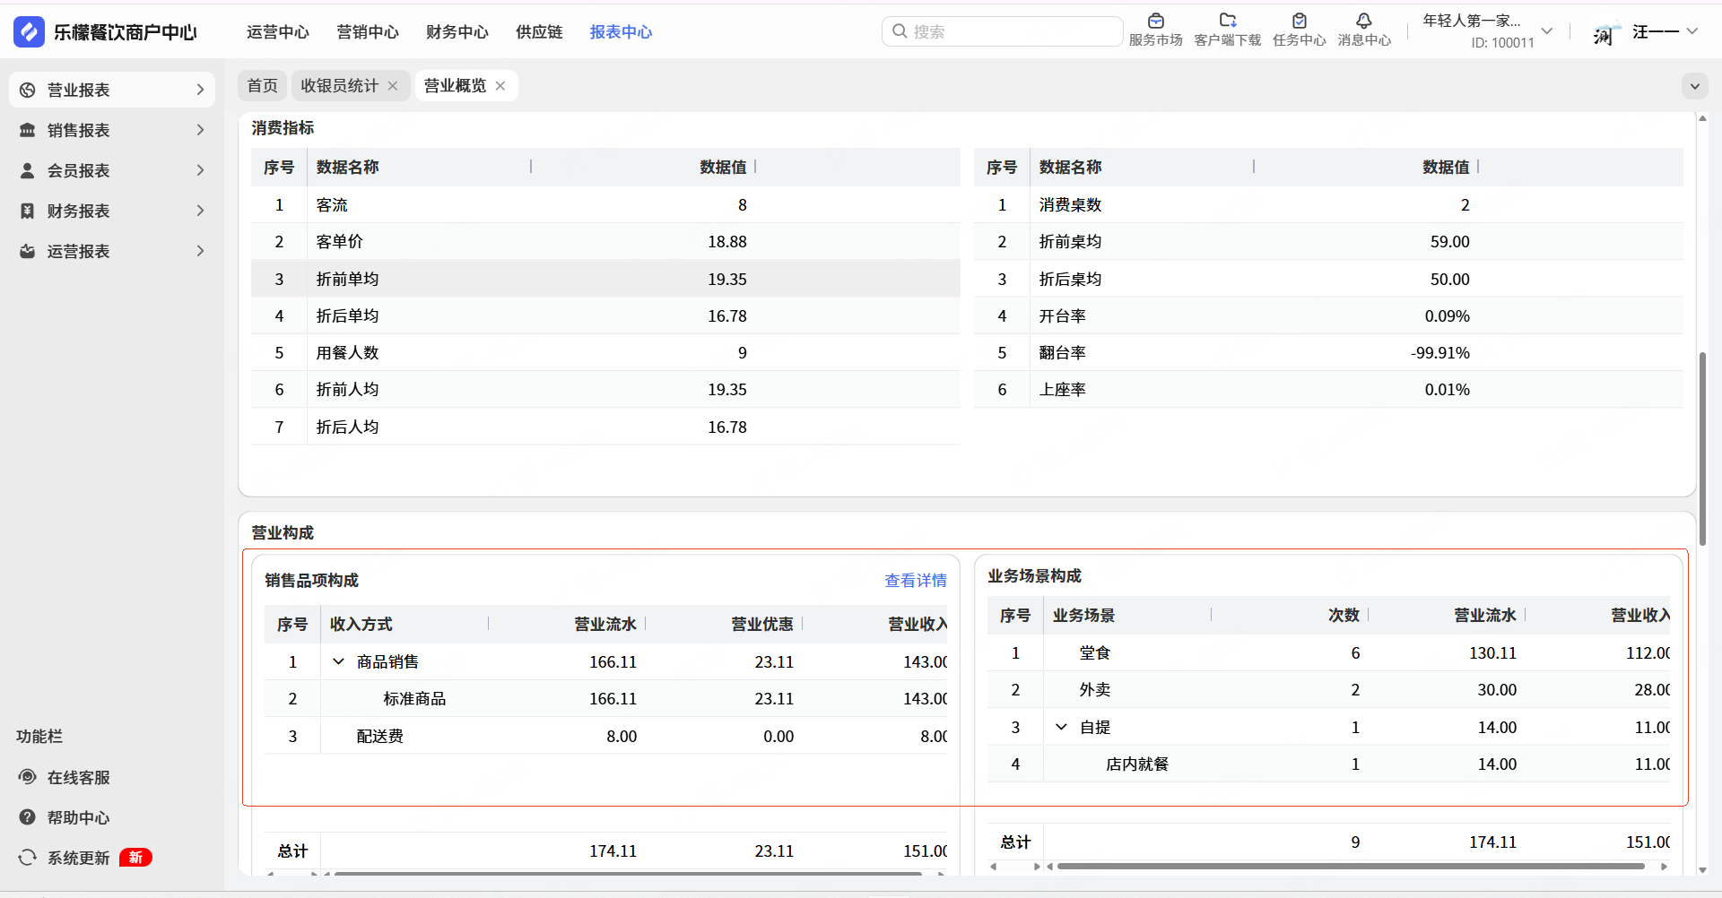Collapse the 自提 business scene row
1722x898 pixels.
coord(1061,727)
